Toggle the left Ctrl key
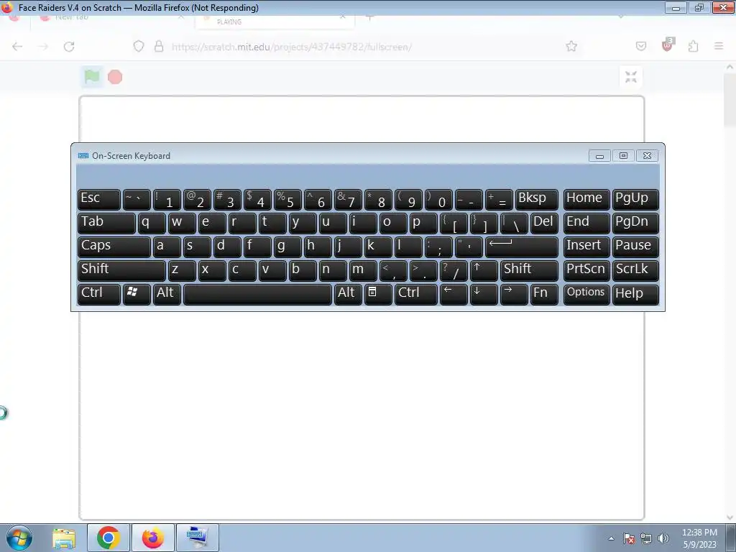This screenshot has width=736, height=552. 99,294
